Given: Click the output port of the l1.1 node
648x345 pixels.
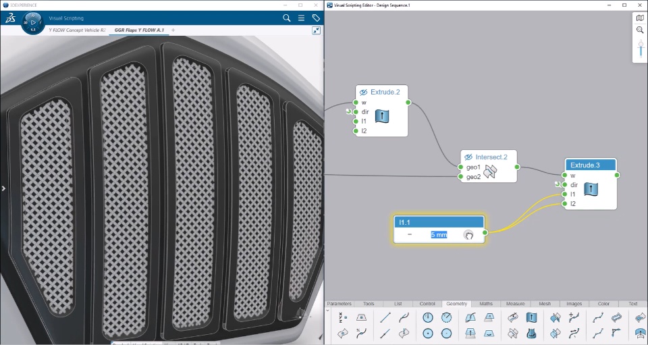Looking at the screenshot, I should 485,232.
